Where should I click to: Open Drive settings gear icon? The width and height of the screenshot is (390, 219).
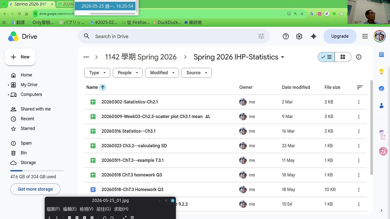click(x=299, y=36)
